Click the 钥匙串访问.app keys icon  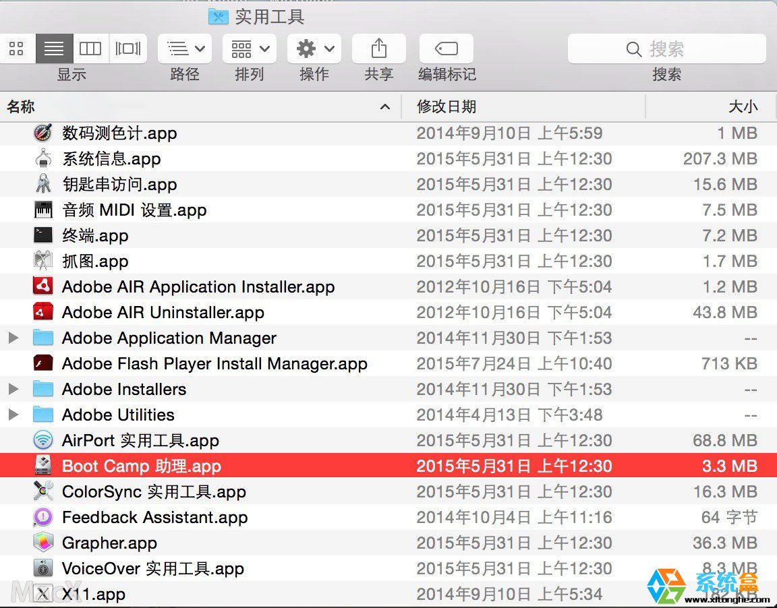click(x=42, y=184)
